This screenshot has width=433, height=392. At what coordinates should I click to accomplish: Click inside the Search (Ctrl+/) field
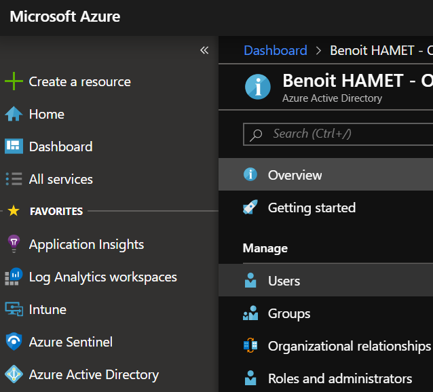tap(346, 134)
